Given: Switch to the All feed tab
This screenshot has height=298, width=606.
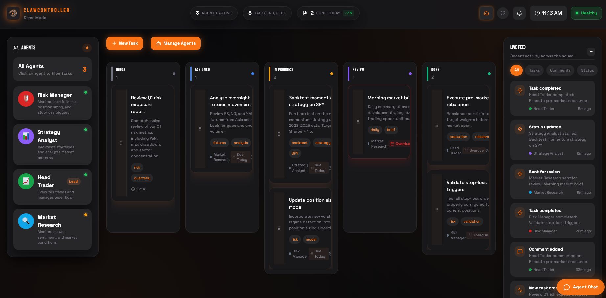Looking at the screenshot, I should pyautogui.click(x=516, y=70).
